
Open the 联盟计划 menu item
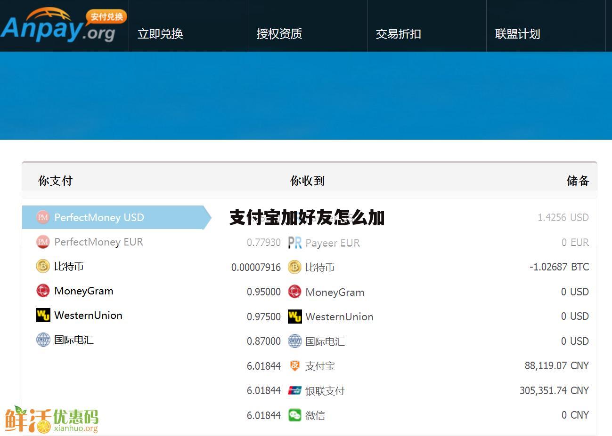[518, 34]
